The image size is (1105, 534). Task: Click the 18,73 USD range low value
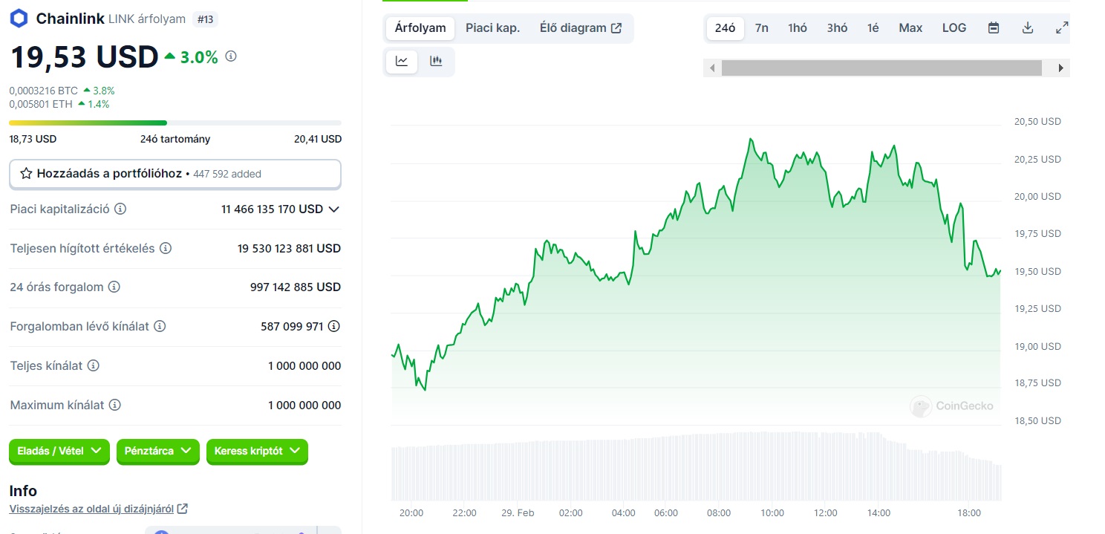[x=33, y=139]
